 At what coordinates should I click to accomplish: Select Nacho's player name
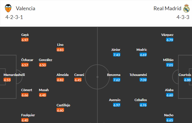pos(170,115)
